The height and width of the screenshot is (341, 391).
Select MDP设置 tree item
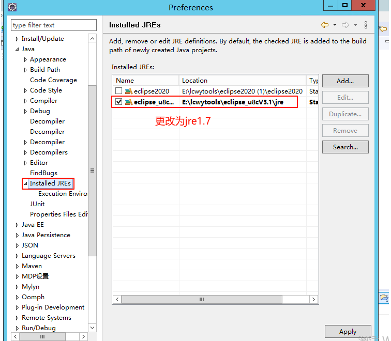coord(35,276)
